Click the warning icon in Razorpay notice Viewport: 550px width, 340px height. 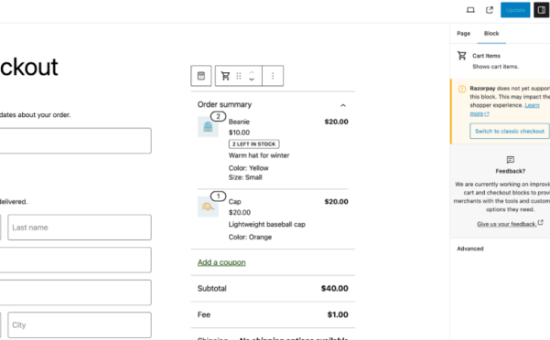coord(462,89)
